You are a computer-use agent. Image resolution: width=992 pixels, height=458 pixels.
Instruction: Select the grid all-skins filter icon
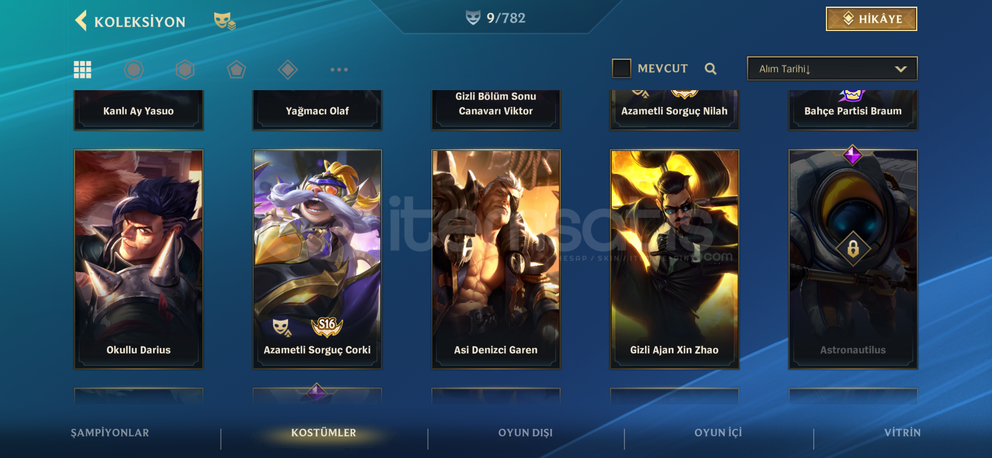[82, 70]
